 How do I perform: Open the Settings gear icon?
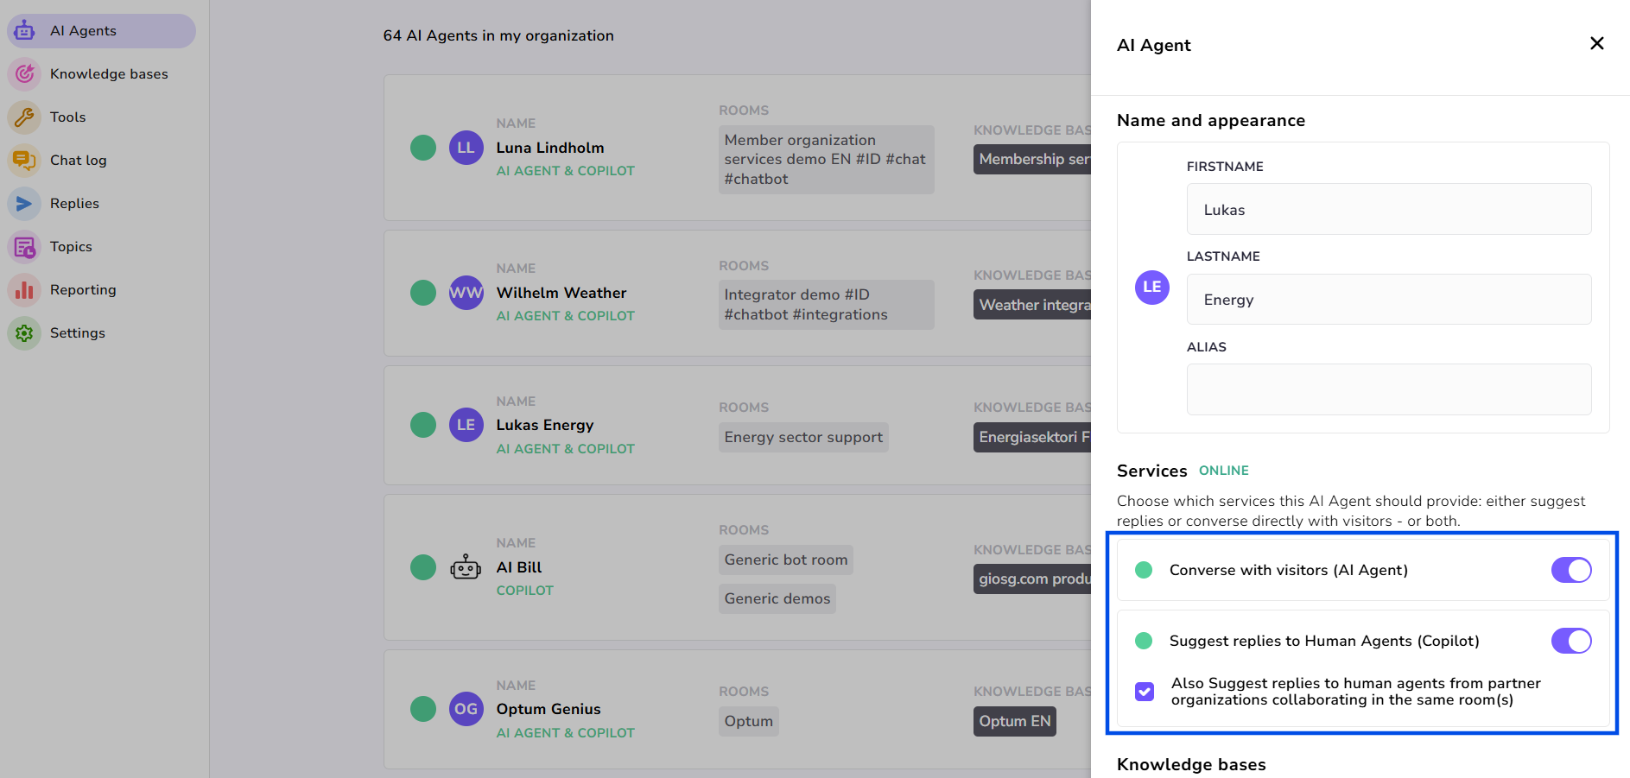tap(24, 333)
